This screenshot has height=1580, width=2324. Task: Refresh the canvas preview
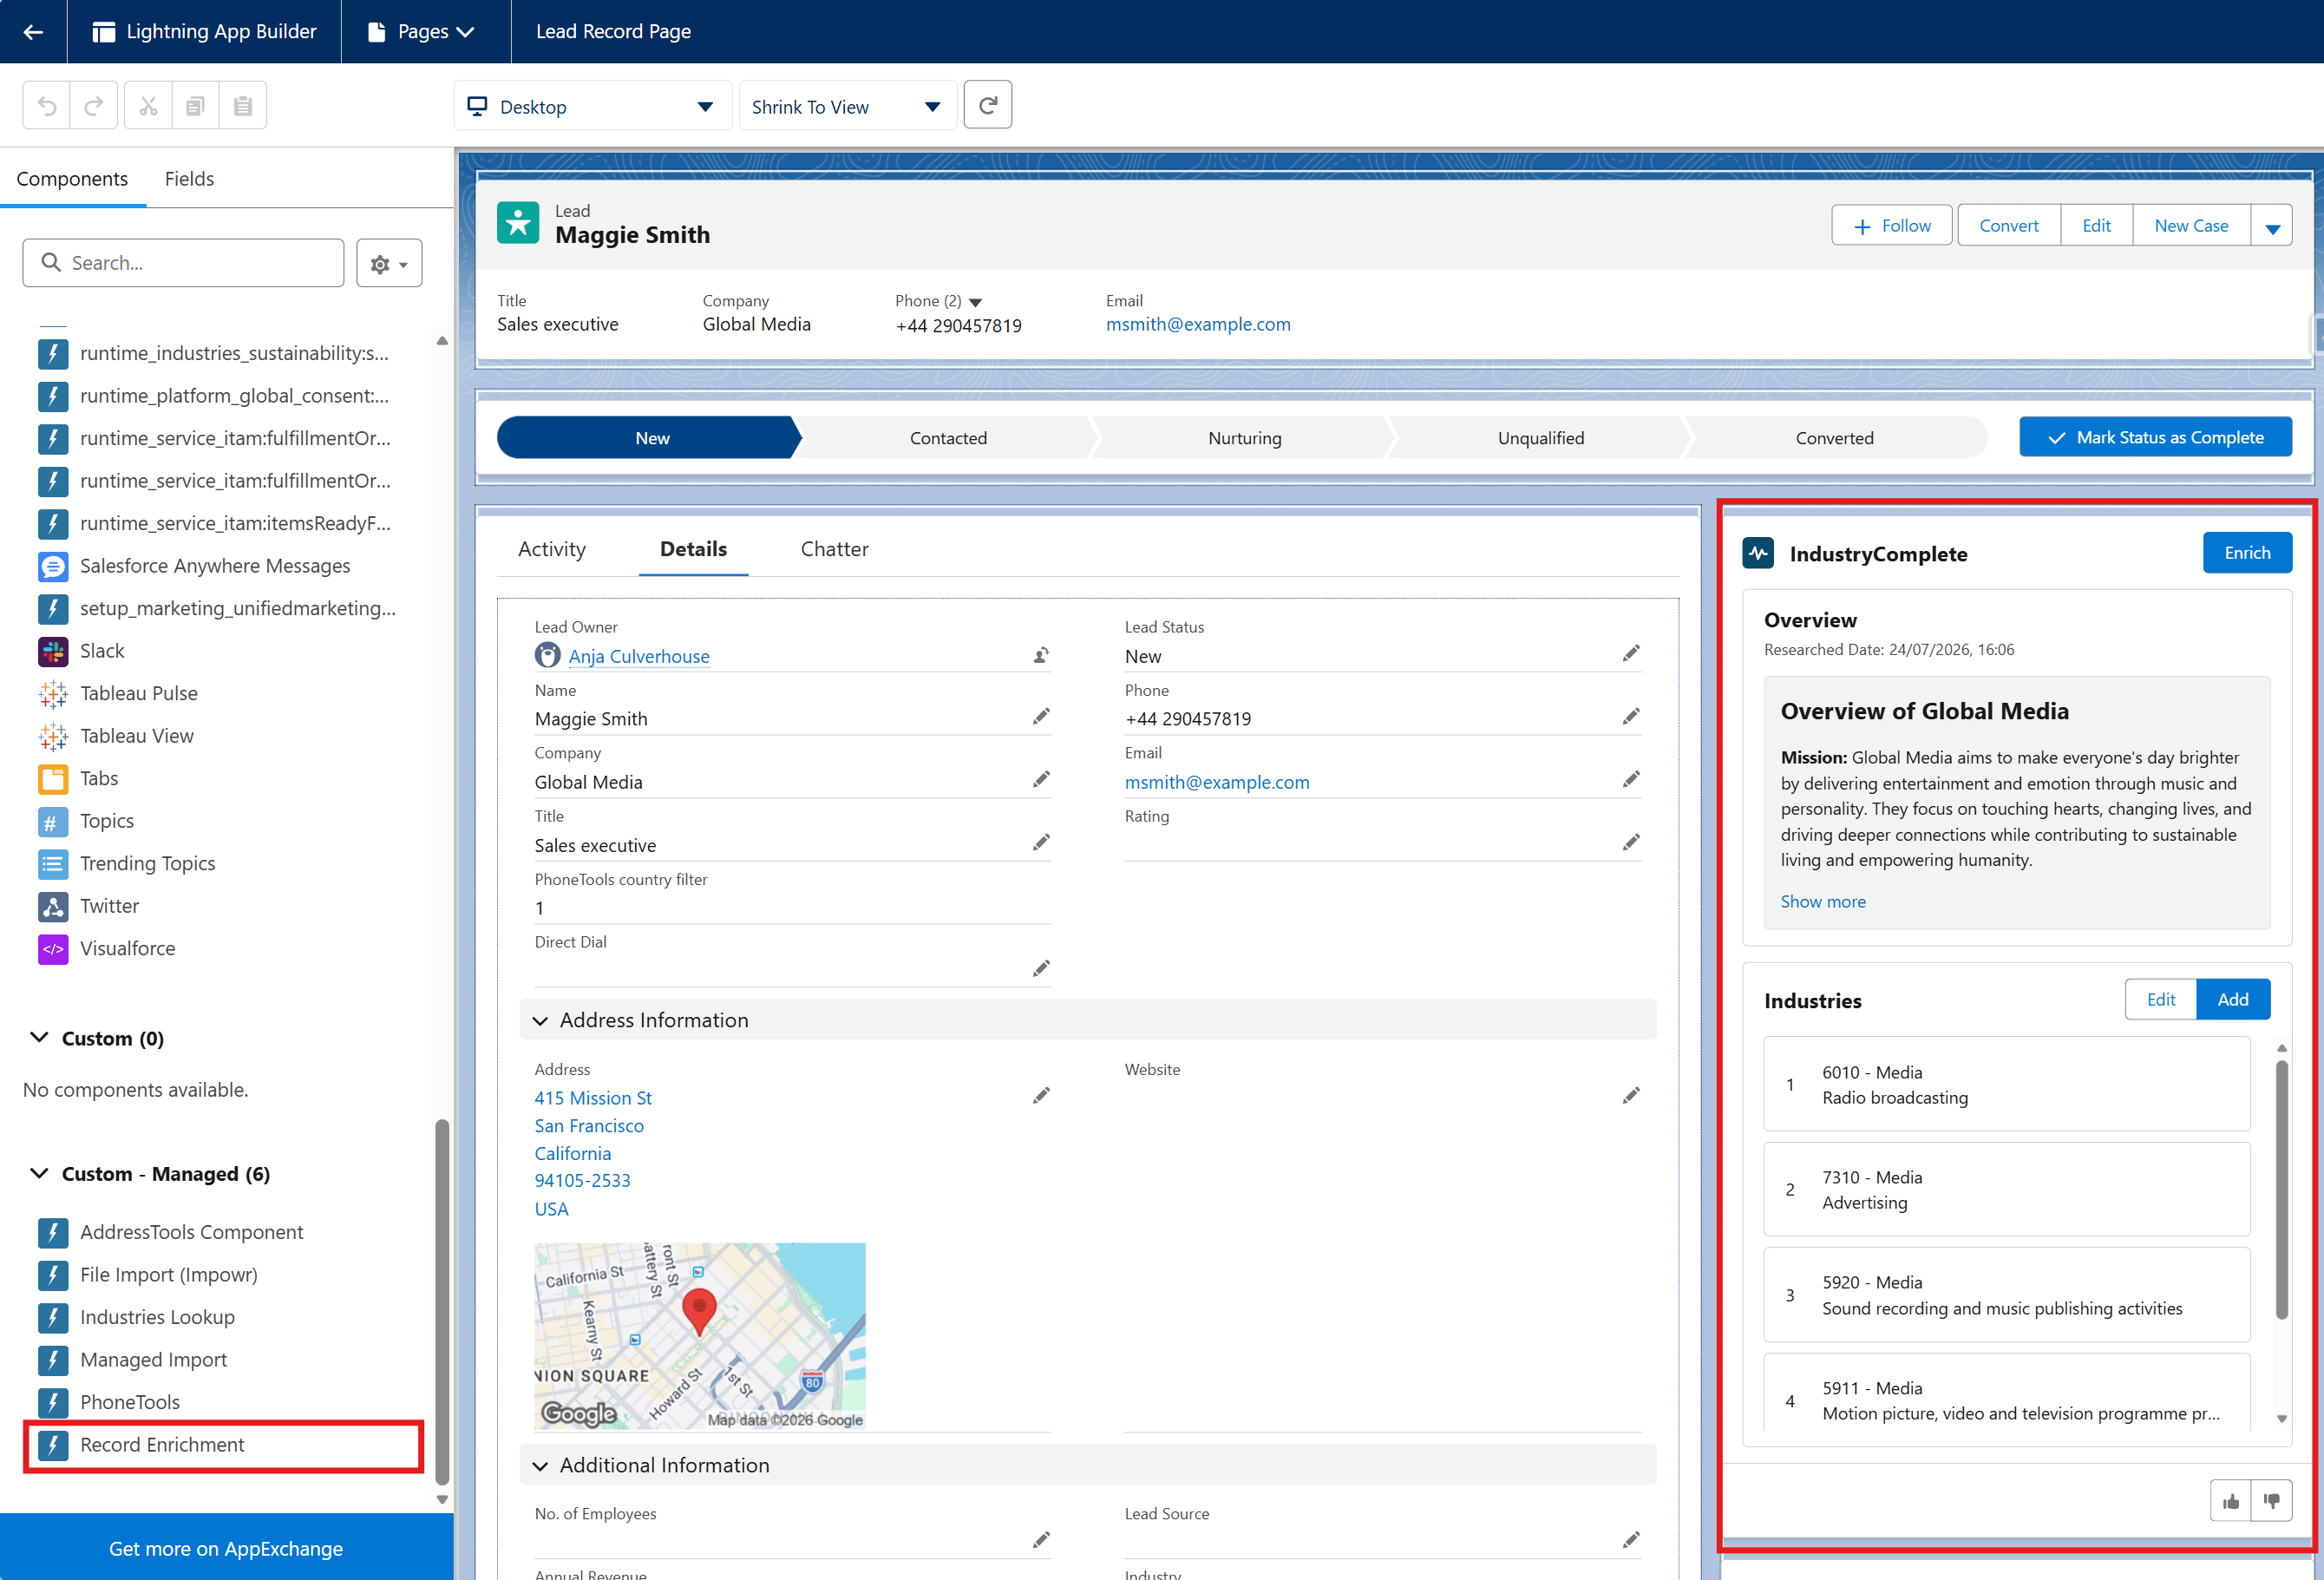tap(987, 105)
